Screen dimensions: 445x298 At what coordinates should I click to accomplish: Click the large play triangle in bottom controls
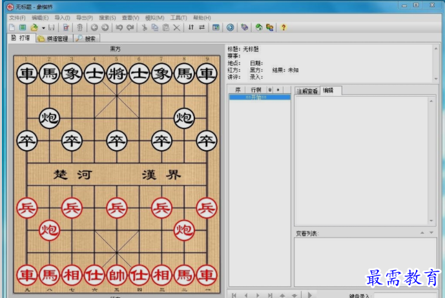coord(309,295)
